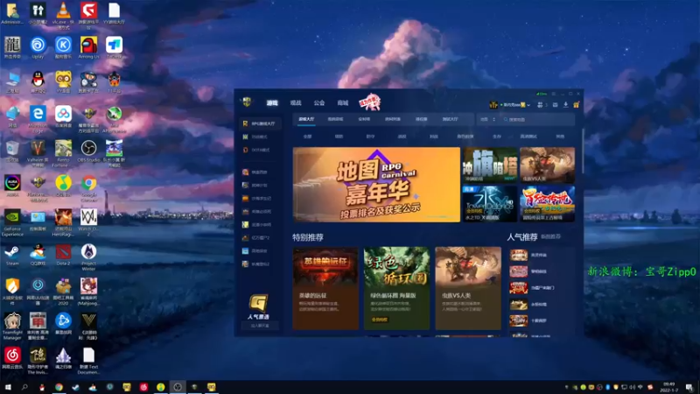Viewport: 700px width, 394px height.
Task: Choose the 全部 category filter
Action: point(308,137)
